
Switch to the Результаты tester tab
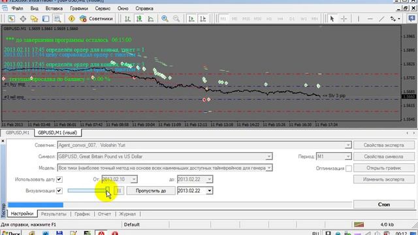click(54, 214)
